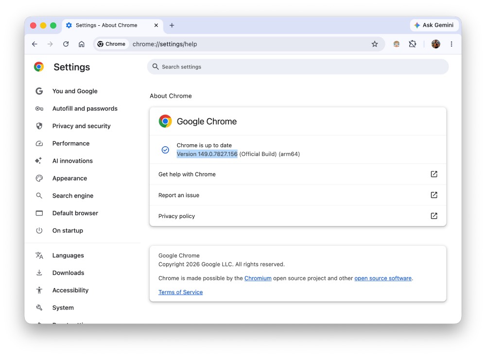Click external-link icon for Privacy policy
The width and height of the screenshot is (486, 356).
coord(434,216)
